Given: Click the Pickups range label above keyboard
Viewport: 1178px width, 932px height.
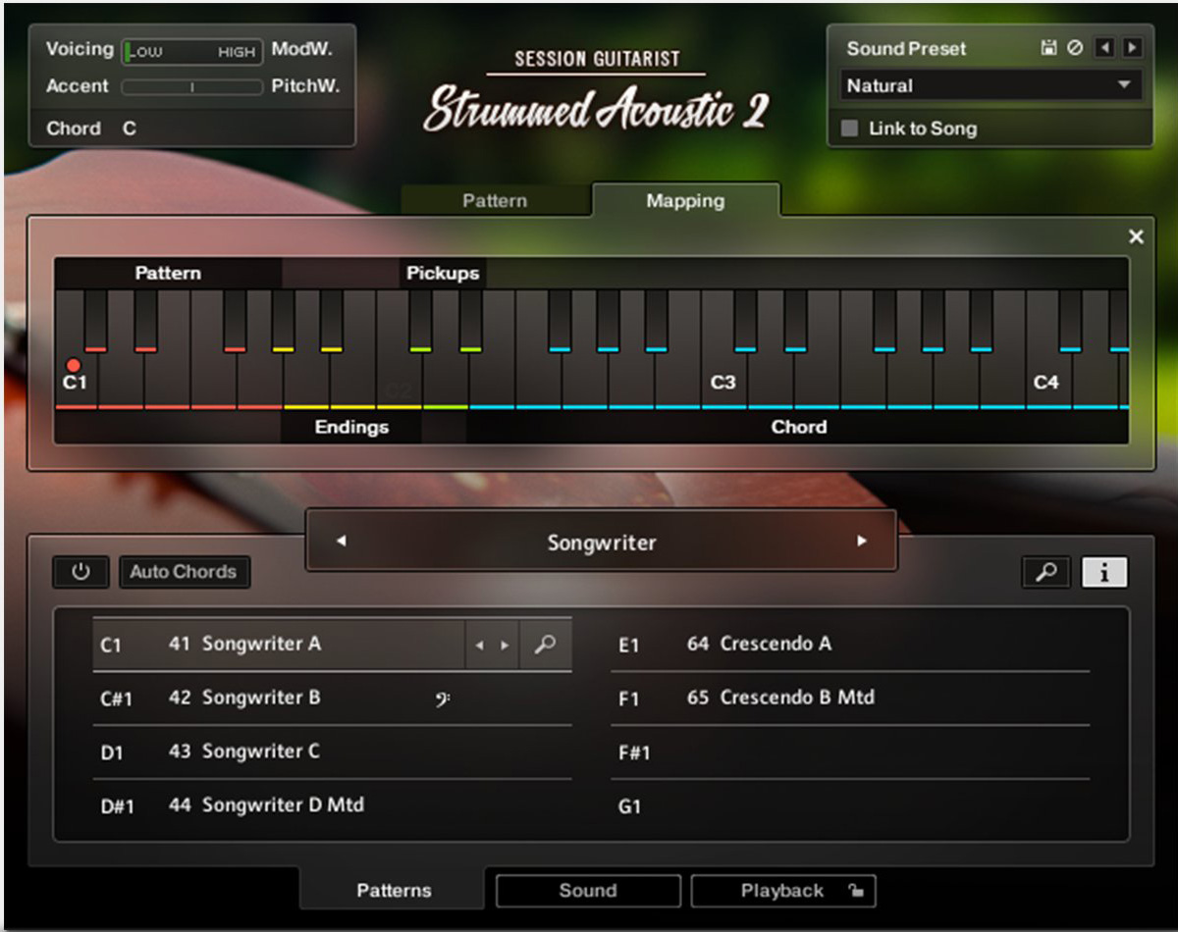Looking at the screenshot, I should tap(443, 273).
